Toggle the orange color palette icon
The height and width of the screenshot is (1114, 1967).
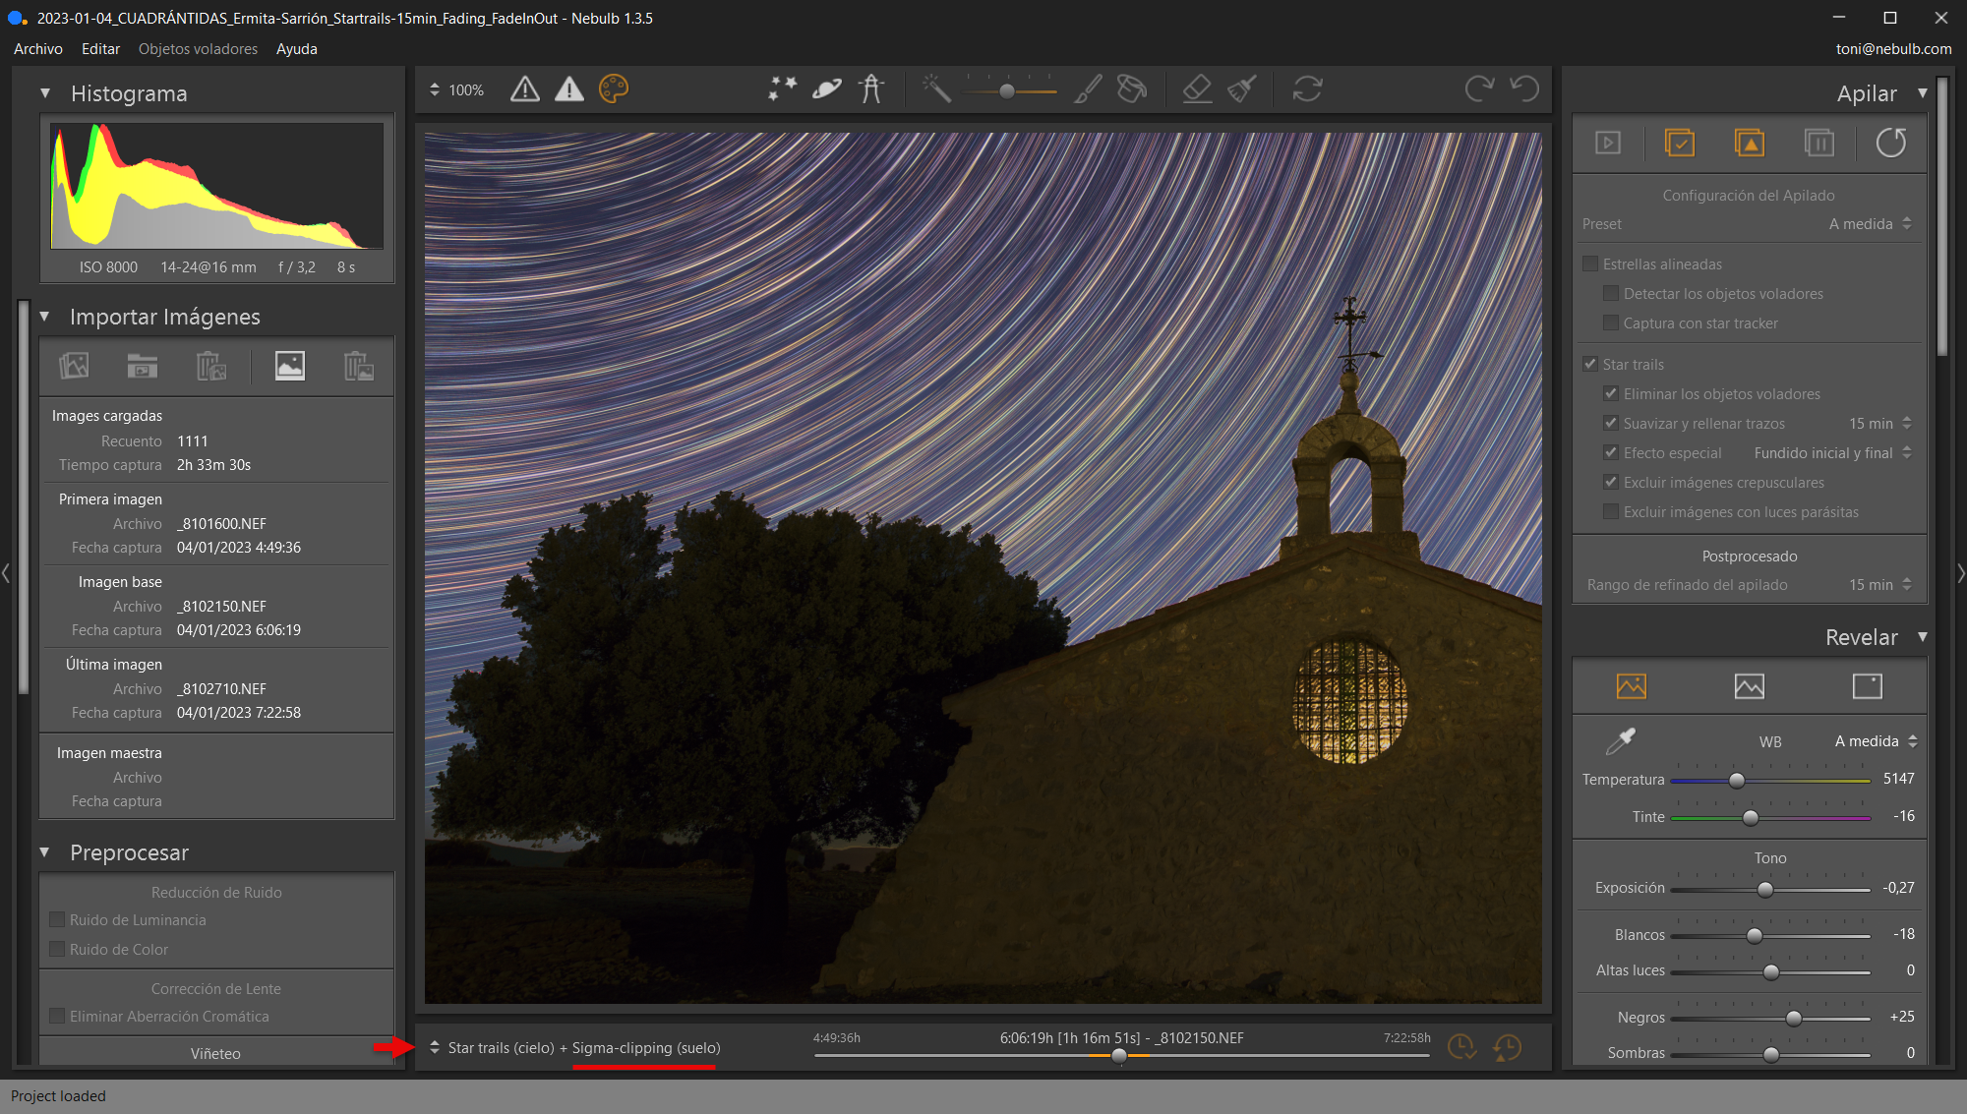tap(614, 89)
